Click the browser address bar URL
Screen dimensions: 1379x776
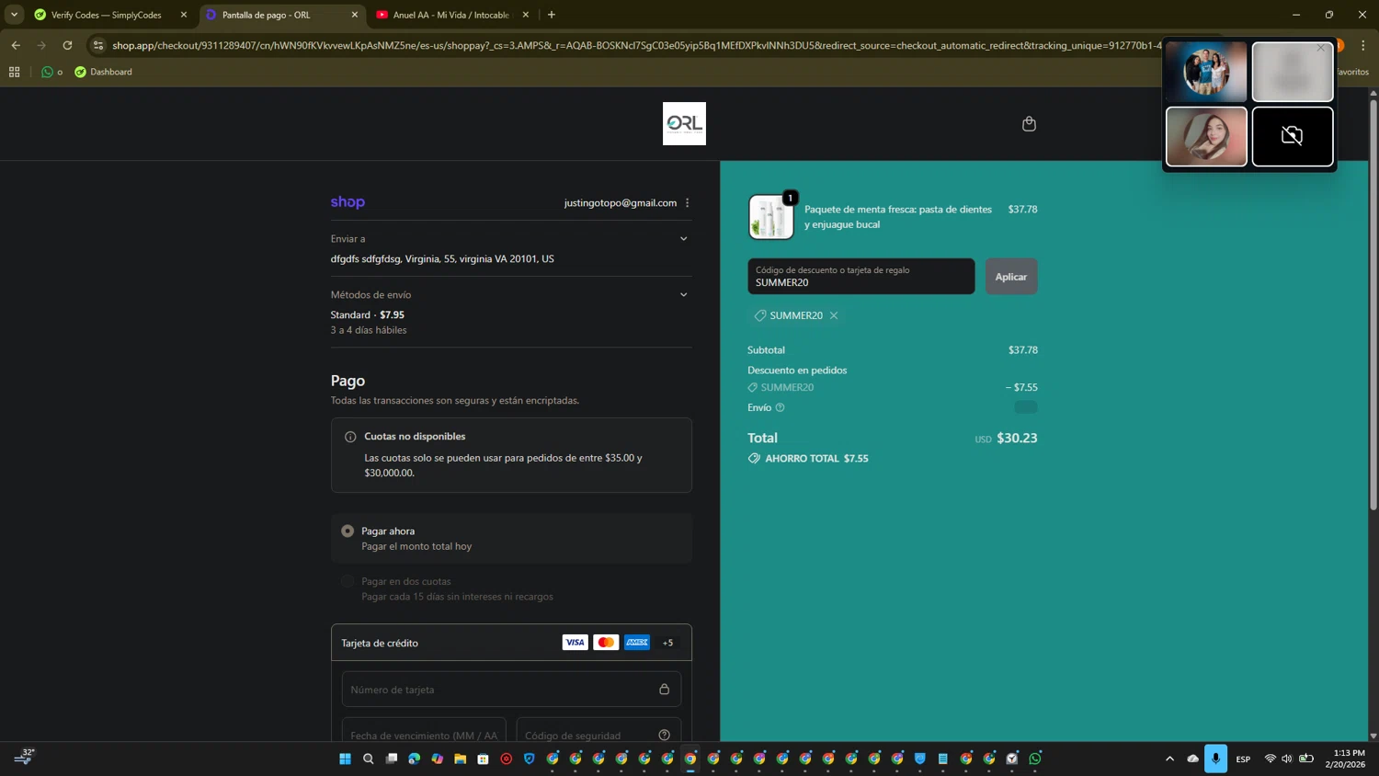pos(636,45)
